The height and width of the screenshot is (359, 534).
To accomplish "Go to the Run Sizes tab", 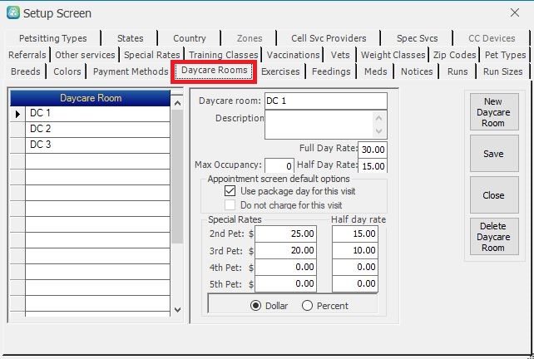I will coord(502,71).
